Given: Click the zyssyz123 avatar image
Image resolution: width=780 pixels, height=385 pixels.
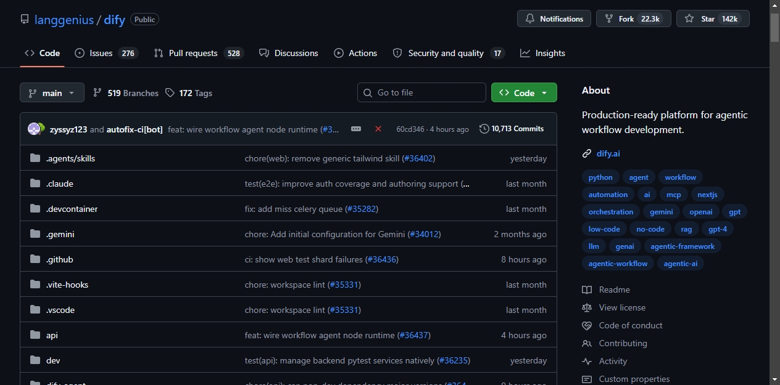Looking at the screenshot, I should tap(34, 129).
